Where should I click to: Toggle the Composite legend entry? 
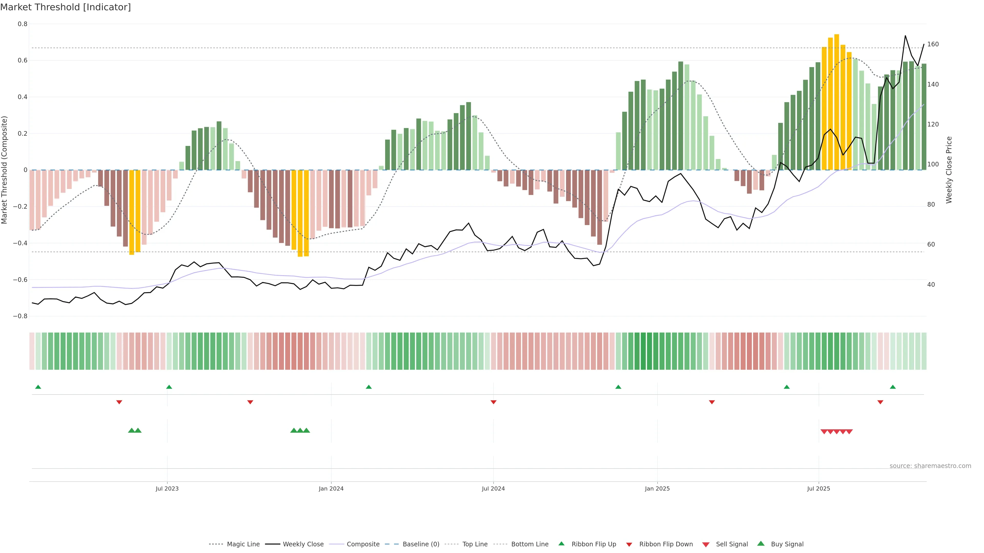point(363,544)
